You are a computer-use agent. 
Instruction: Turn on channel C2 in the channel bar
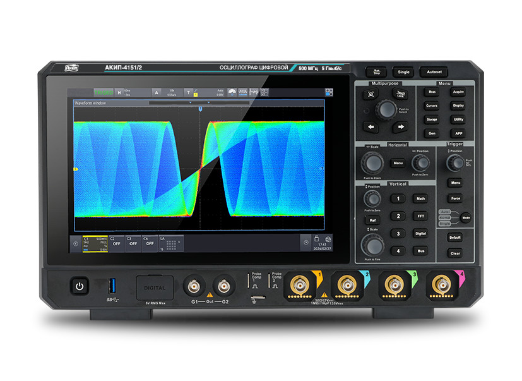click(x=116, y=243)
